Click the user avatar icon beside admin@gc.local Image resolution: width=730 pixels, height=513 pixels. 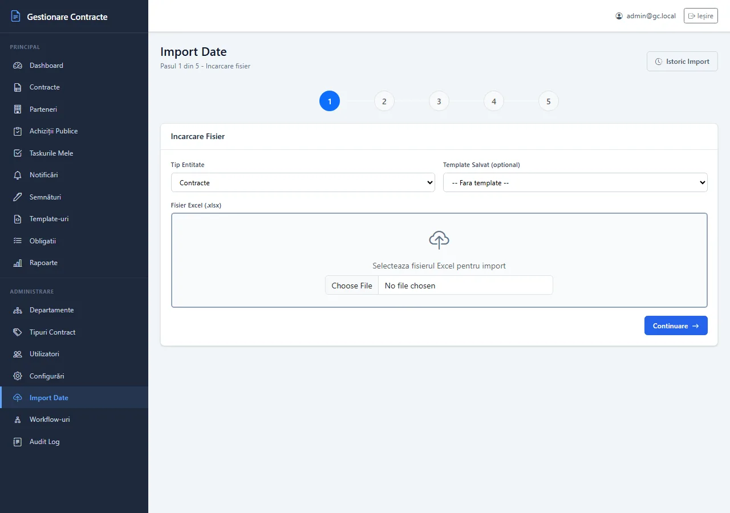pos(619,16)
